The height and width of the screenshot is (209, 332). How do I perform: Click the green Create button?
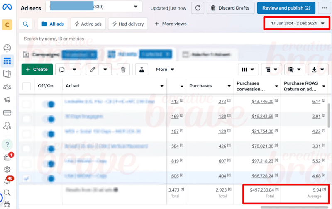click(x=37, y=70)
